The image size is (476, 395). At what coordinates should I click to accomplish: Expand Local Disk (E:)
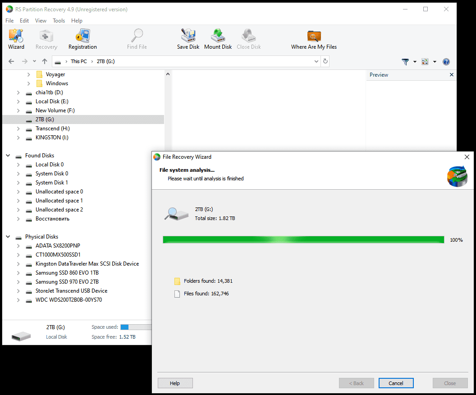[x=18, y=101]
